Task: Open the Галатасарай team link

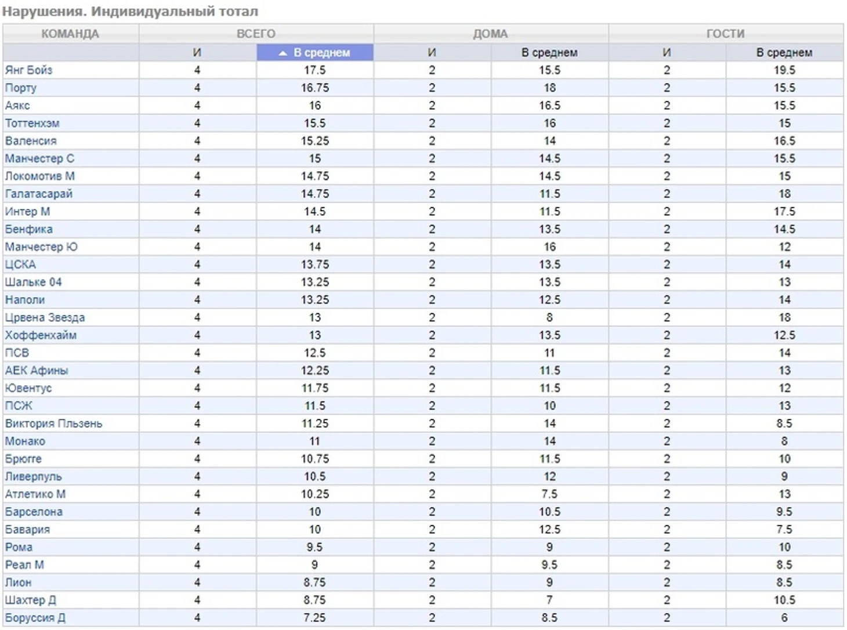Action: (39, 194)
